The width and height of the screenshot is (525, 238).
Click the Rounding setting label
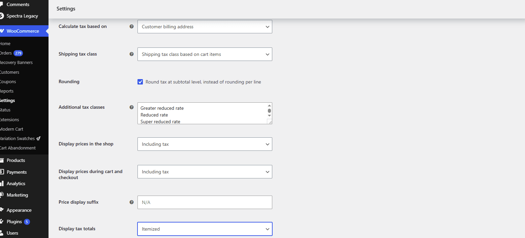[69, 81]
